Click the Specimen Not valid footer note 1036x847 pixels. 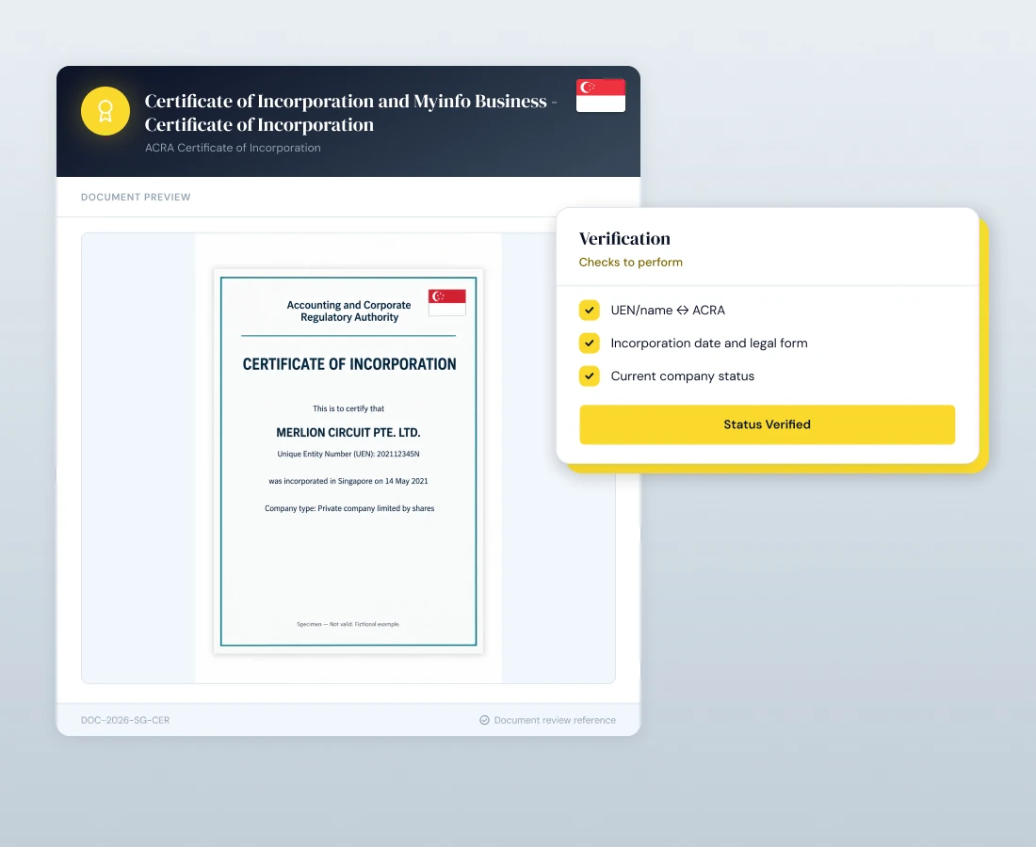pos(348,624)
